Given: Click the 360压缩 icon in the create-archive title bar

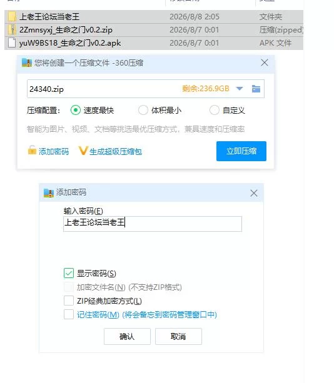Looking at the screenshot, I should pos(27,63).
